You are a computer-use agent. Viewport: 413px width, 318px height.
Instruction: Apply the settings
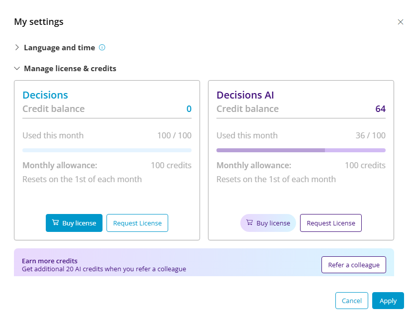388,301
